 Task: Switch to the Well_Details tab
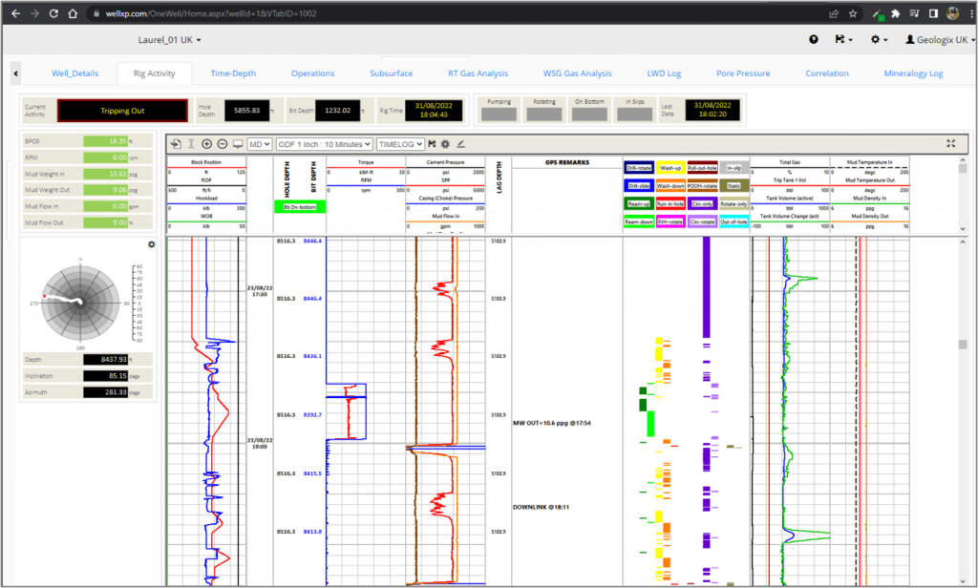click(x=74, y=73)
